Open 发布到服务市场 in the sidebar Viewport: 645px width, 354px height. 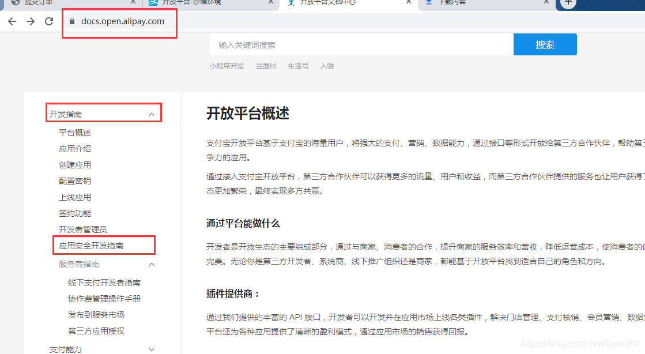96,315
